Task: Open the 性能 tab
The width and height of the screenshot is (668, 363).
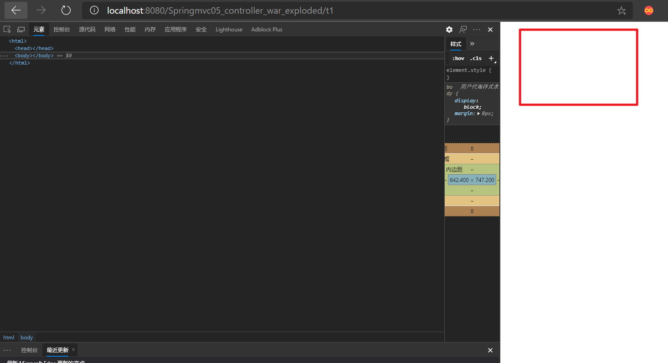Action: 130,29
